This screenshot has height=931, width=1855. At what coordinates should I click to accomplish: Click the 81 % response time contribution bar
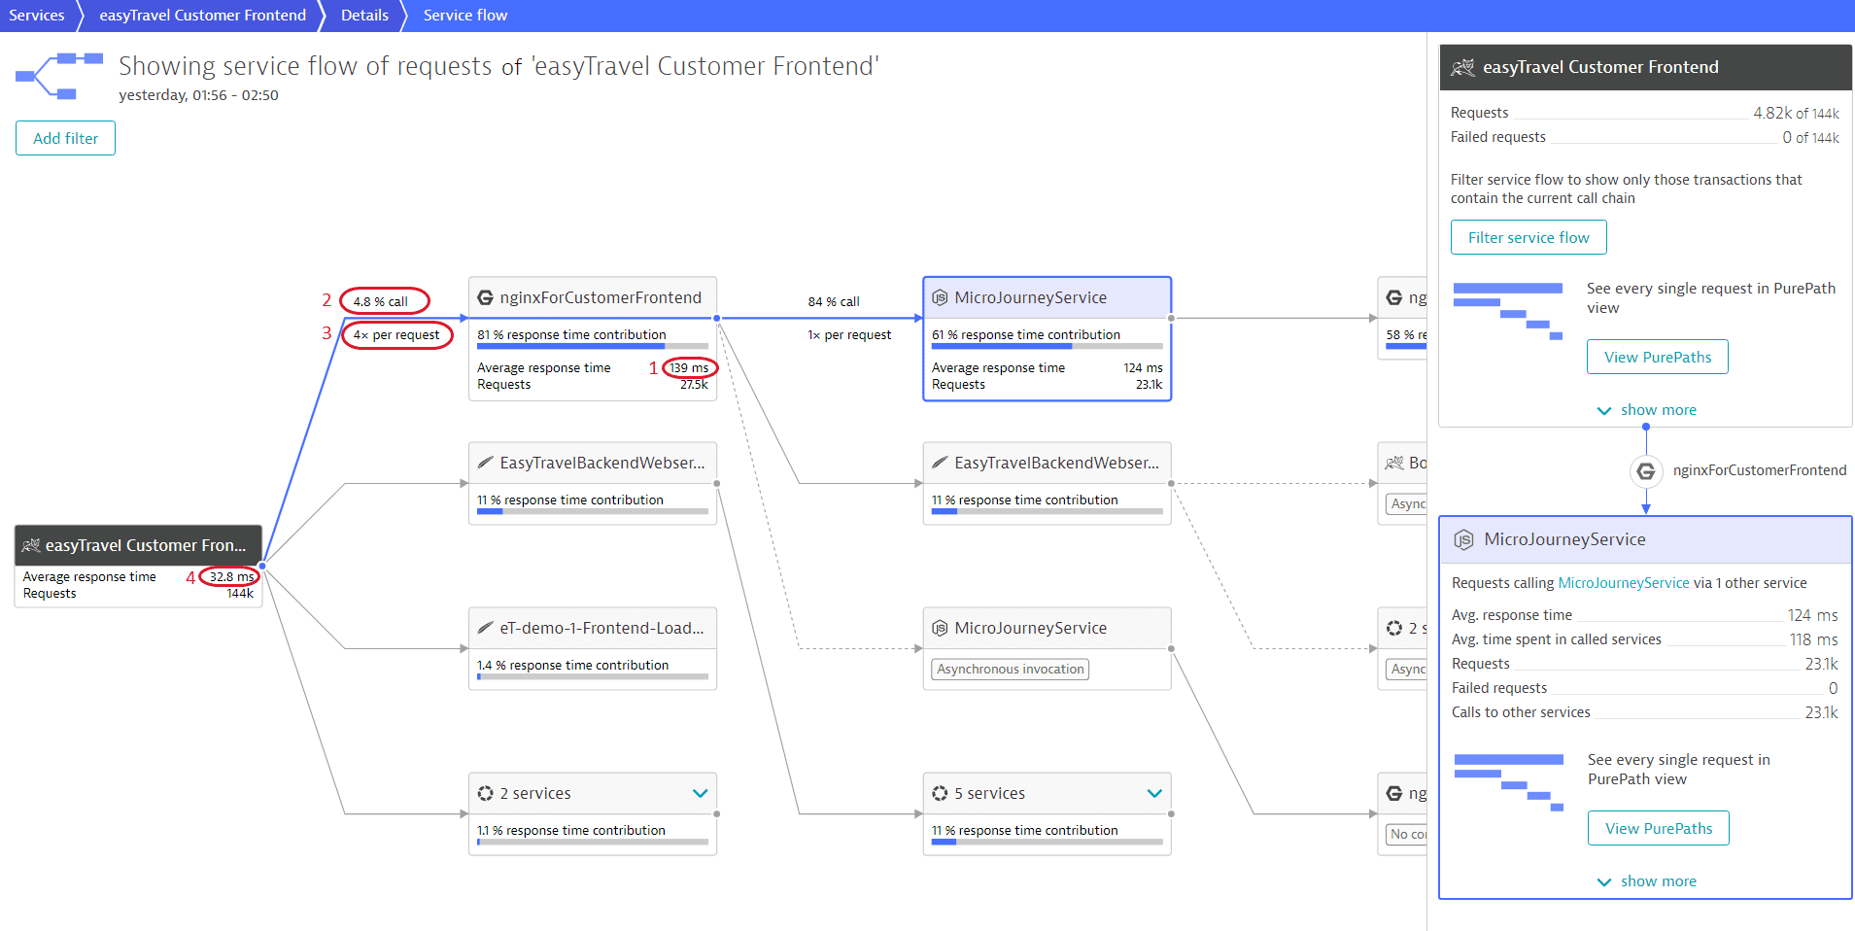(x=593, y=346)
